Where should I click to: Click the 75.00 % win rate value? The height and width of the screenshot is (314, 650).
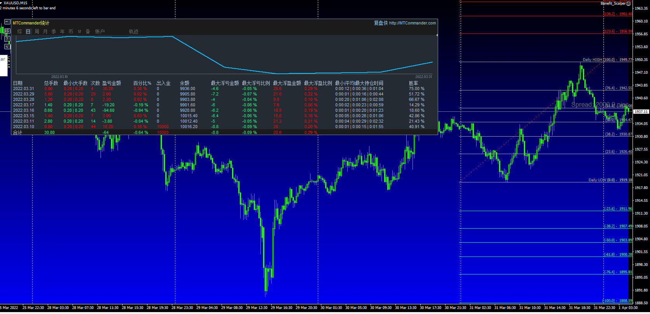tap(417, 88)
